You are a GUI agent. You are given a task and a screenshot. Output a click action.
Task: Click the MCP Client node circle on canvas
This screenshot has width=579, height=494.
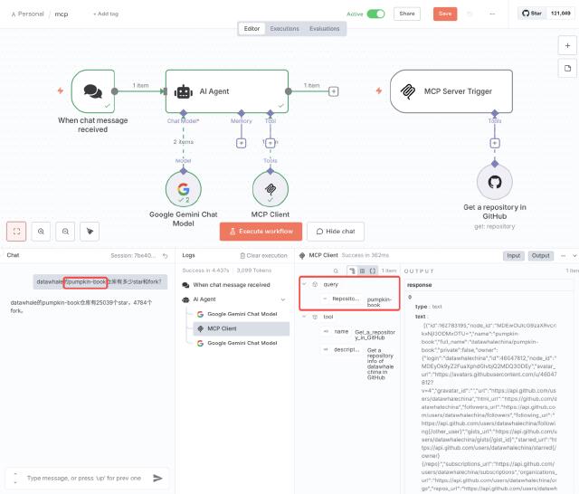(x=270, y=188)
